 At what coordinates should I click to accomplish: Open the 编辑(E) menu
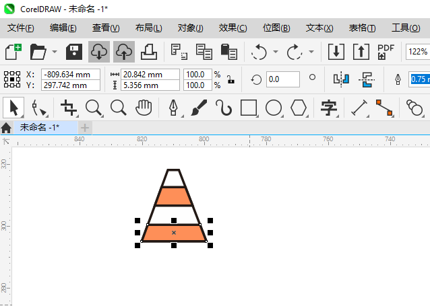pos(63,28)
